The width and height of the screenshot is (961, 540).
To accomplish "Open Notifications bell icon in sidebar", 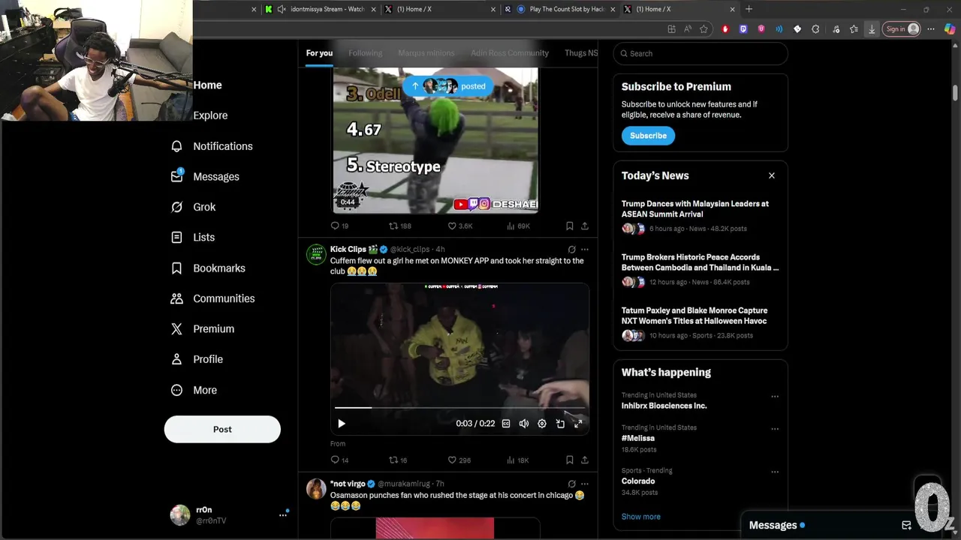I will (x=176, y=146).
